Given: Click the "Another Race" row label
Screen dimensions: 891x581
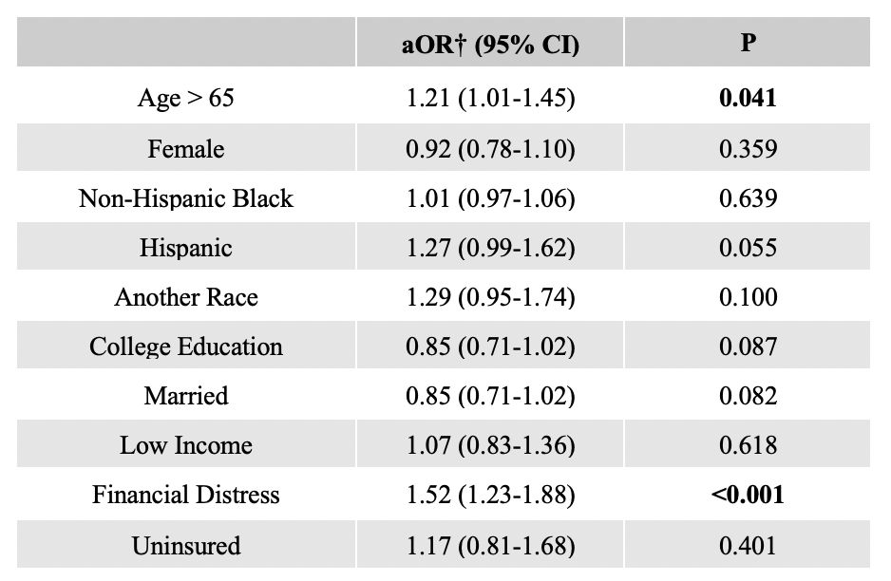Looking at the screenshot, I should 186,297.
